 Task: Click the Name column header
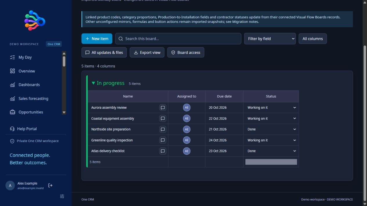tap(128, 96)
